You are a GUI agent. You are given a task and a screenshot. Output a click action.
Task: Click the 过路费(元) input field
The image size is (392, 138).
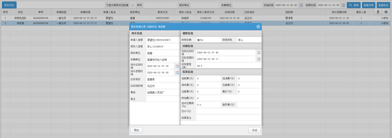208,92
